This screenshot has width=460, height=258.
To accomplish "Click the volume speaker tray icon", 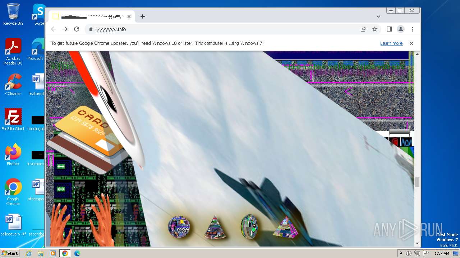I will tap(409, 253).
